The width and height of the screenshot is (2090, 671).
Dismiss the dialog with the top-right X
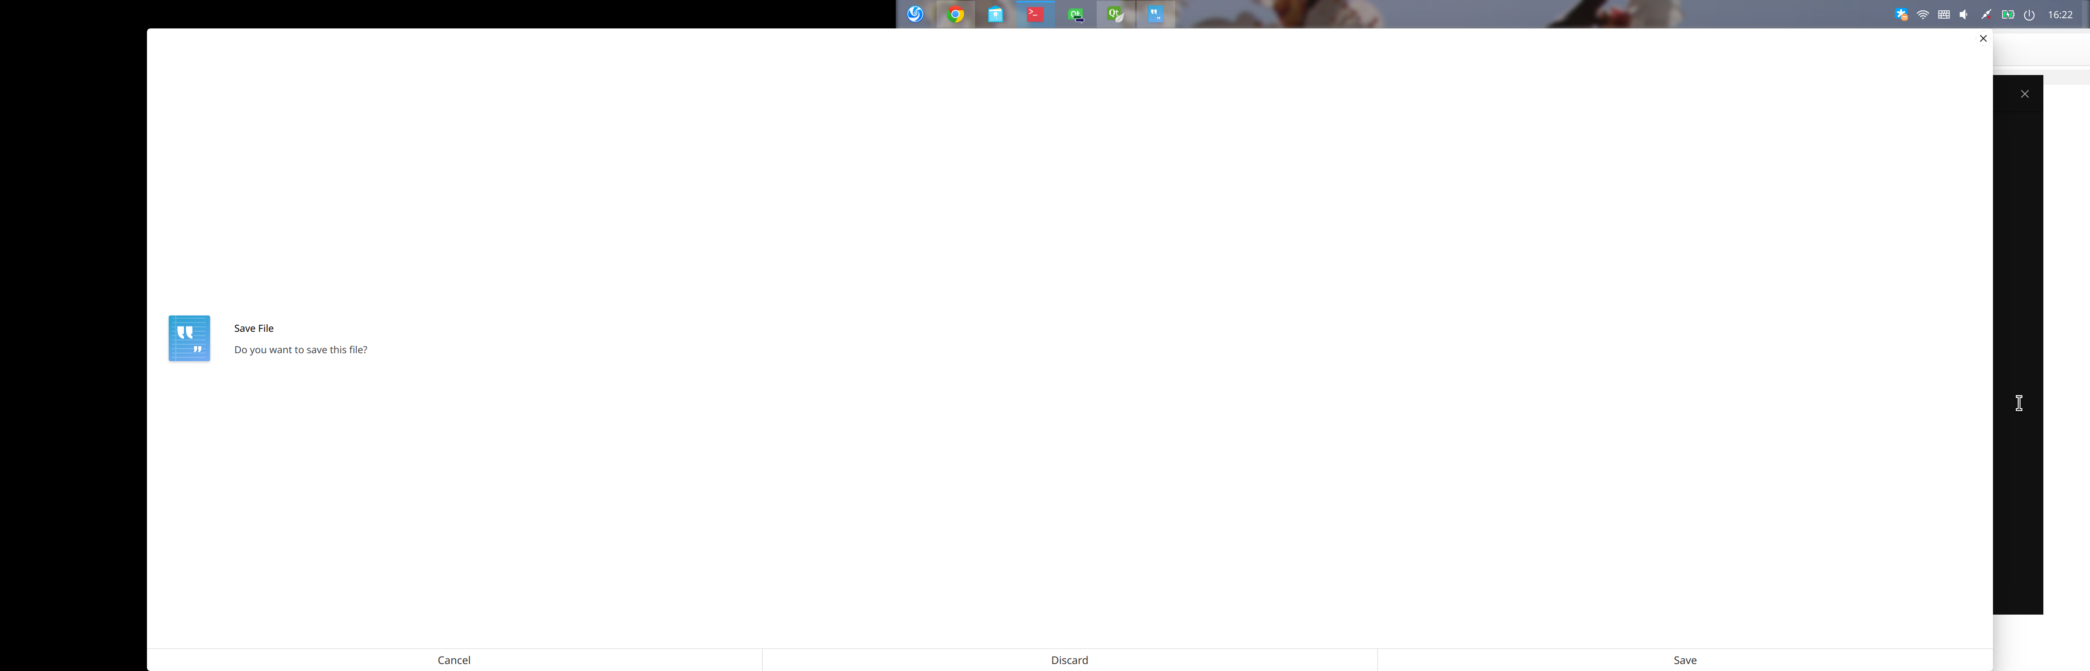point(1983,38)
